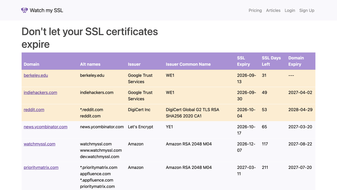Click the 2027-08-22 domain expiry
This screenshot has width=337, height=190.
coord(300,144)
